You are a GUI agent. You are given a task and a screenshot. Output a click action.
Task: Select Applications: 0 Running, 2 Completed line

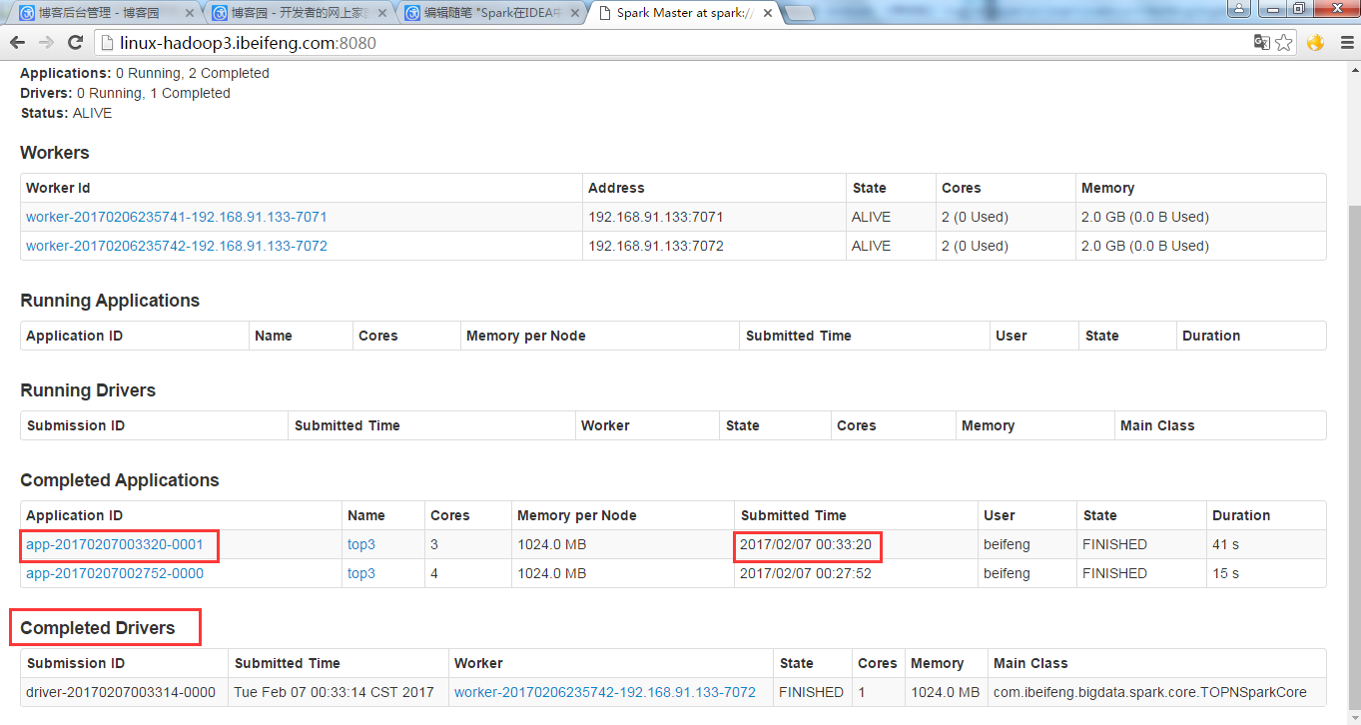pos(145,73)
